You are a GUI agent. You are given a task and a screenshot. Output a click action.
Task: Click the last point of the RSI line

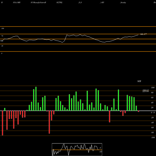138,35
